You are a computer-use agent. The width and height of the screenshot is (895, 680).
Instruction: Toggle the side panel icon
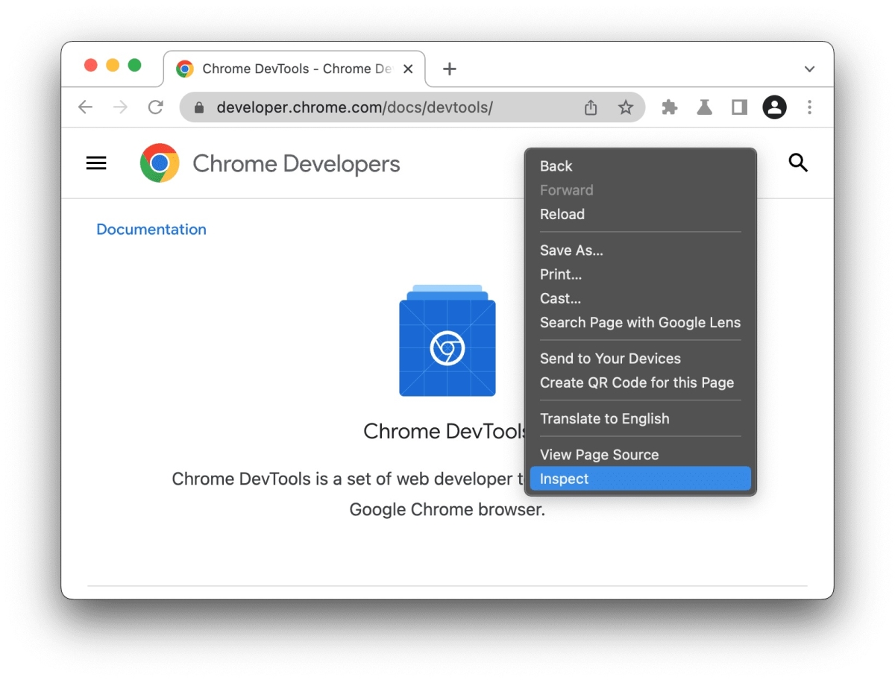click(739, 107)
